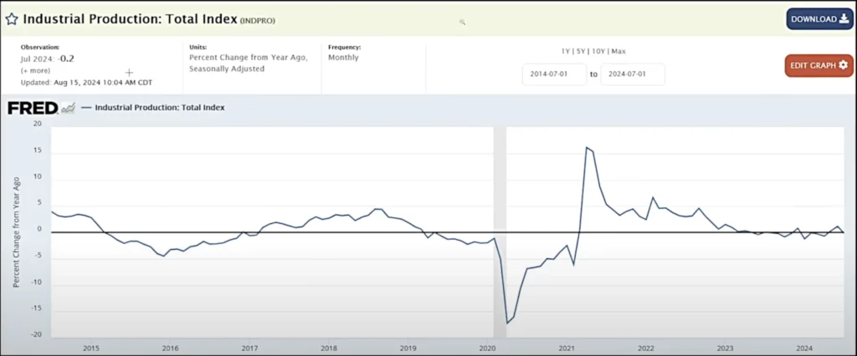Click the end date field 2024-07-01
857x356 pixels.
click(x=632, y=74)
